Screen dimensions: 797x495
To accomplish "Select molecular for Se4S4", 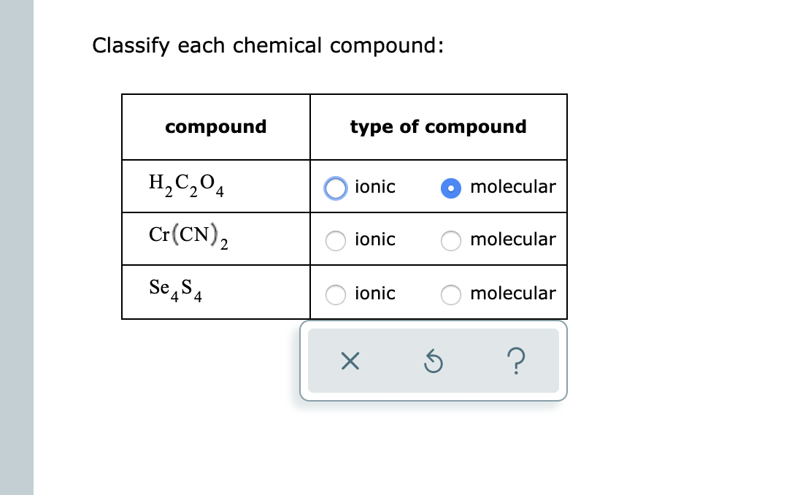I will [451, 295].
